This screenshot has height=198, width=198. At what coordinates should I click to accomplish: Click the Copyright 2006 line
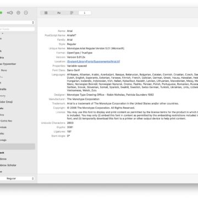(101, 108)
